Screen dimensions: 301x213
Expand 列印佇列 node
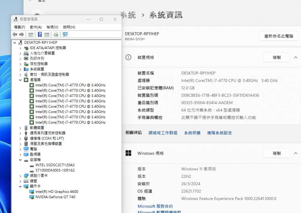tap(20, 59)
